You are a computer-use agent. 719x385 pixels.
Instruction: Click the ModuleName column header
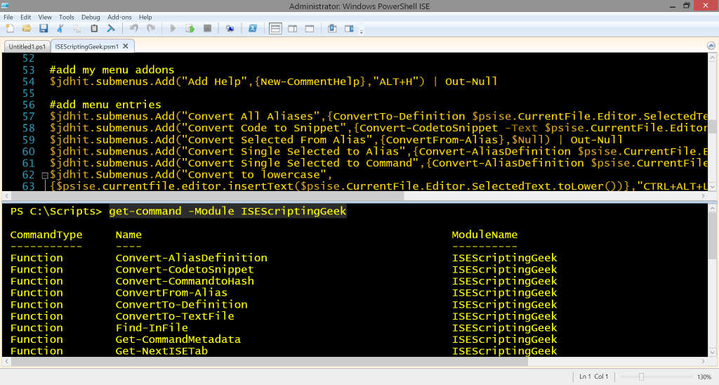[x=484, y=235]
